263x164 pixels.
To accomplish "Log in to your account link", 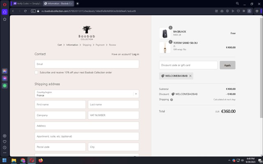I will (x=136, y=54).
